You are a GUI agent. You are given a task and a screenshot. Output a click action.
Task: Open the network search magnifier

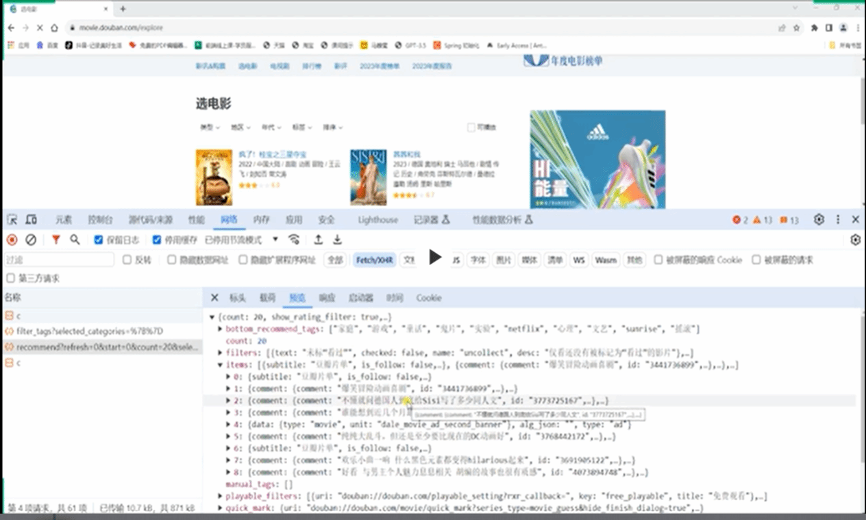(75, 240)
